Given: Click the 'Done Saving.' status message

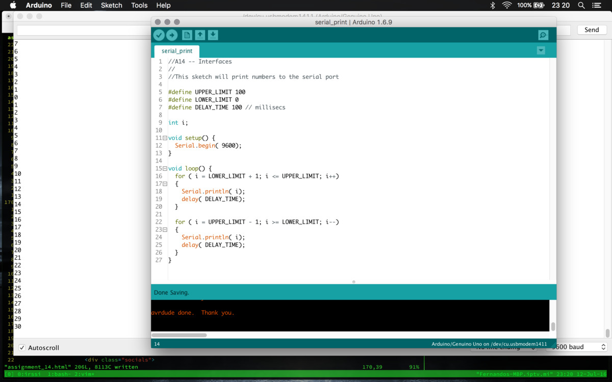Looking at the screenshot, I should 171,292.
